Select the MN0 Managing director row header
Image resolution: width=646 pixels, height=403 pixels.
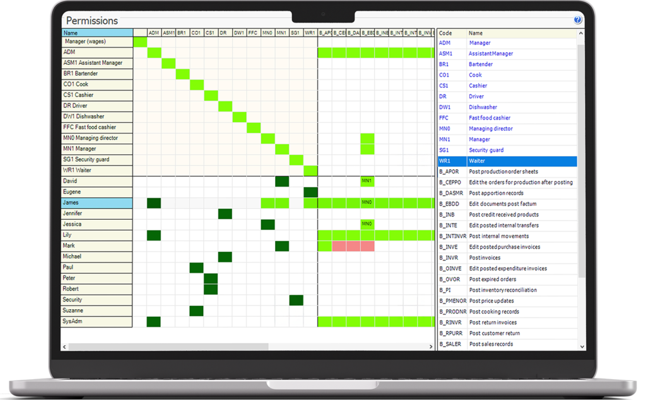pos(97,139)
